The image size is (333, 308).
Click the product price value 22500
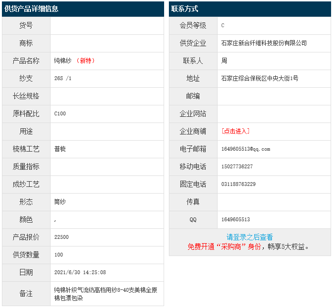coord(62,237)
